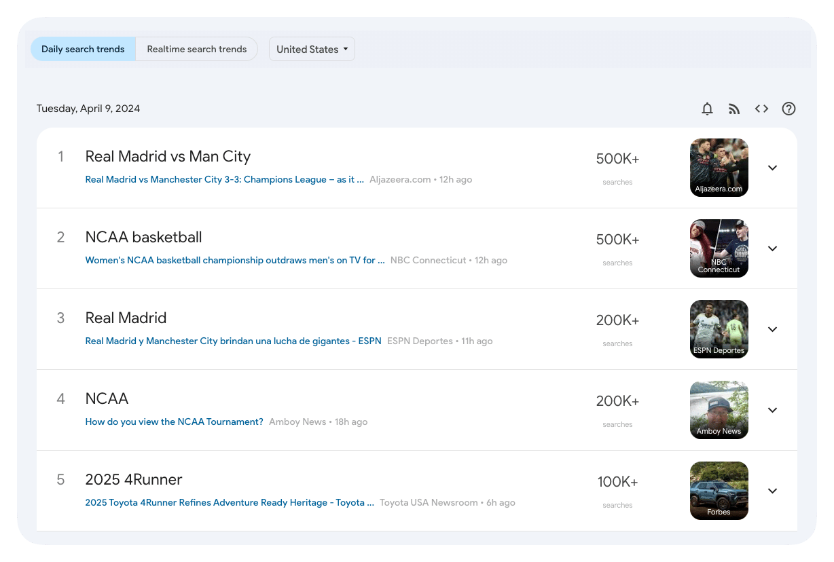Expand the Real Madrid vs Man City row
Screen dimensions: 834x562
[772, 168]
